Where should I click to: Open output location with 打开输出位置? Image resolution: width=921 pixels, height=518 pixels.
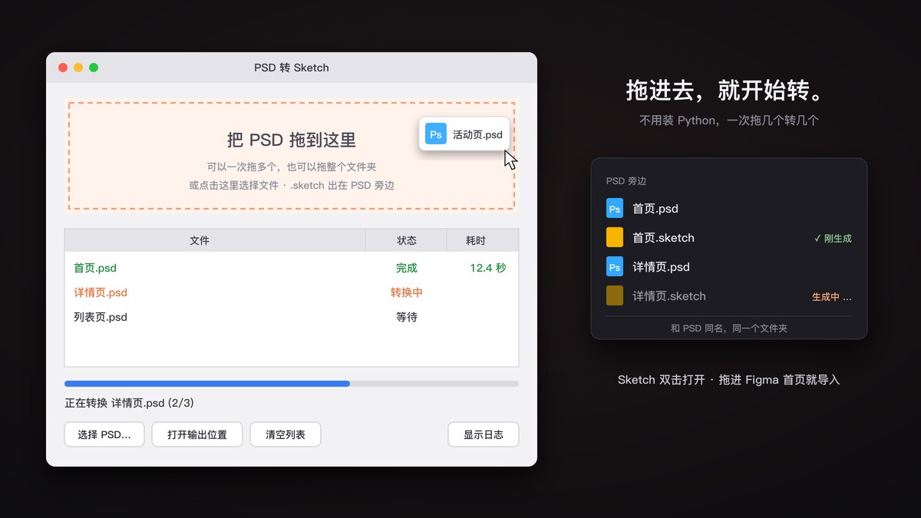click(197, 434)
